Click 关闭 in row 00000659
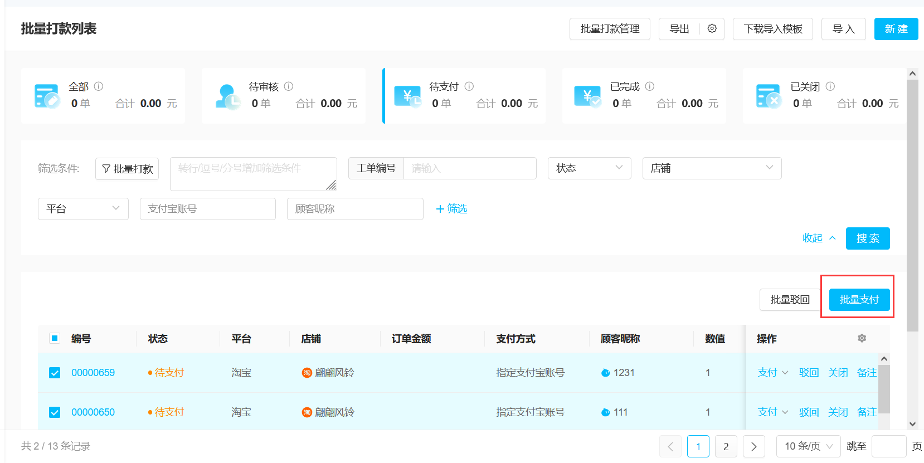924x463 pixels. (838, 373)
